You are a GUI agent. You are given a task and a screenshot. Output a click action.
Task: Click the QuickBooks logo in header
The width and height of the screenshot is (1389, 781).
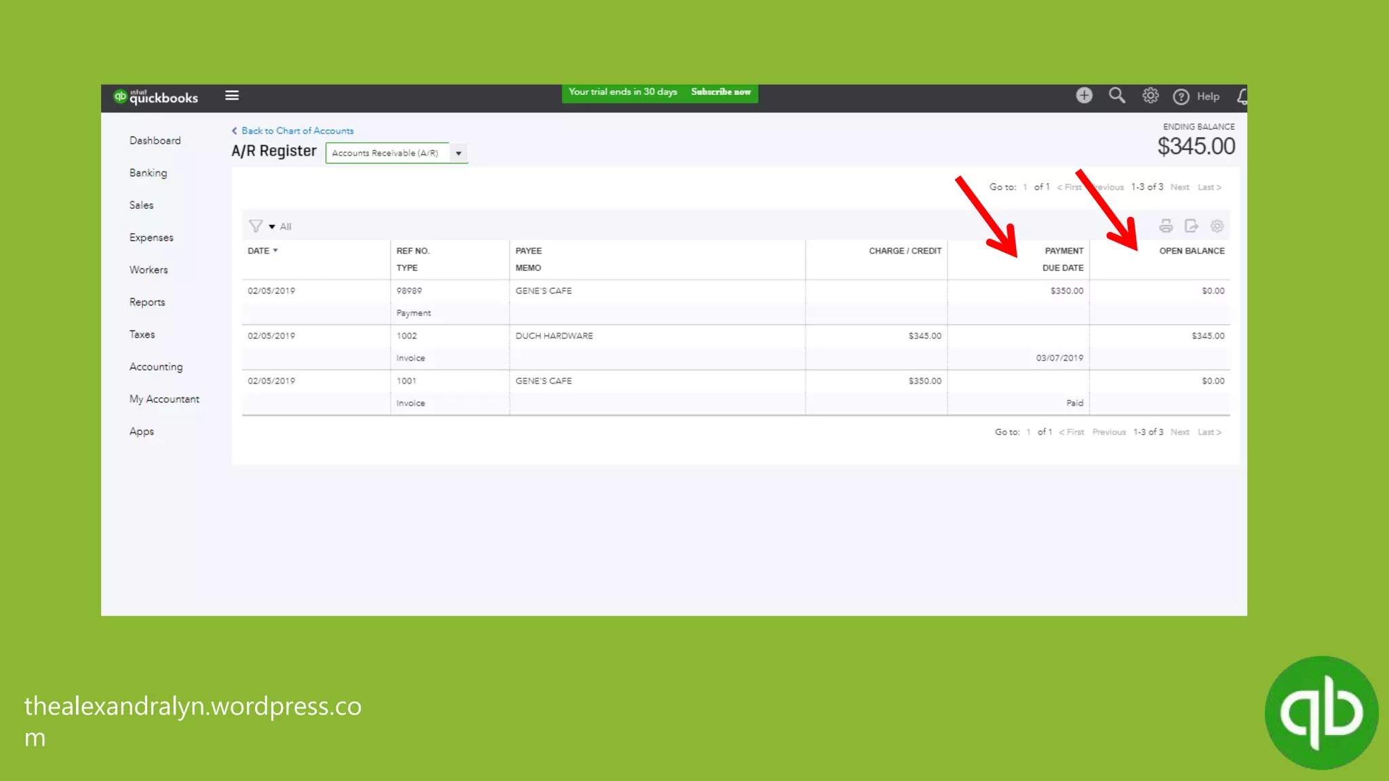pyautogui.click(x=156, y=97)
